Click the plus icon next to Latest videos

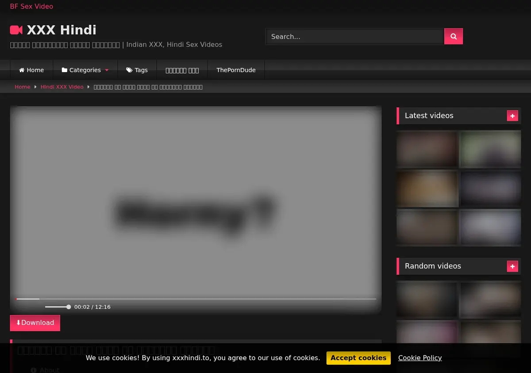[512, 116]
